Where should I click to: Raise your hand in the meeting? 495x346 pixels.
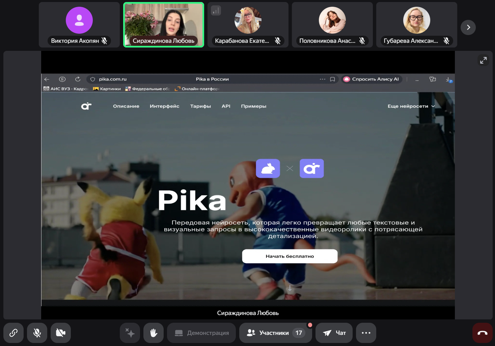click(154, 333)
